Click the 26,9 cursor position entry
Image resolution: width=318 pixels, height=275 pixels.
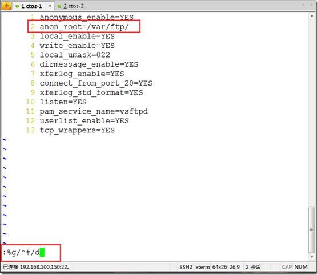coord(235,267)
